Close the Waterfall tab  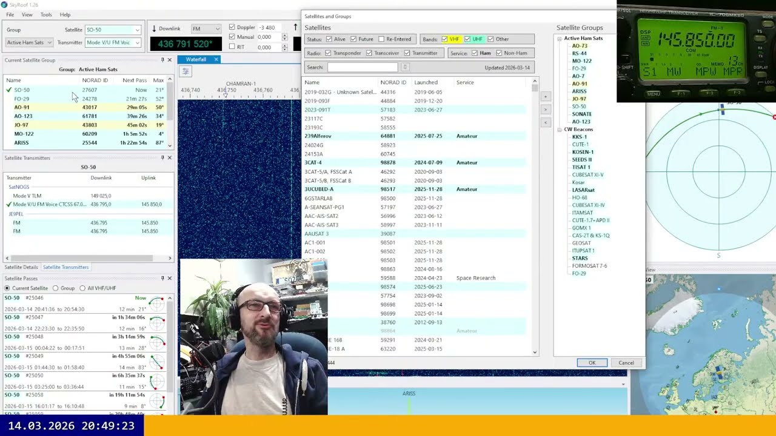click(x=216, y=59)
